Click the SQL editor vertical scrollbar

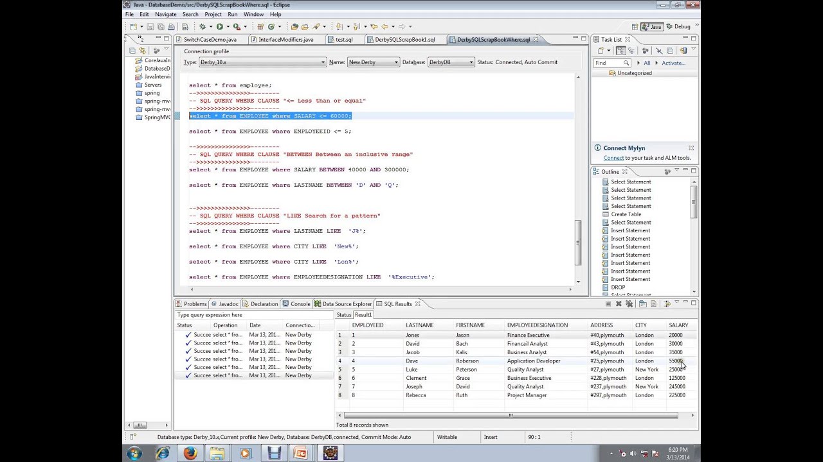click(578, 243)
